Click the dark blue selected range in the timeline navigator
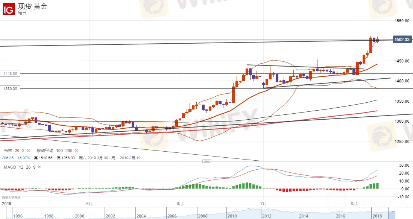This screenshot has width=413, height=219. click(392, 213)
